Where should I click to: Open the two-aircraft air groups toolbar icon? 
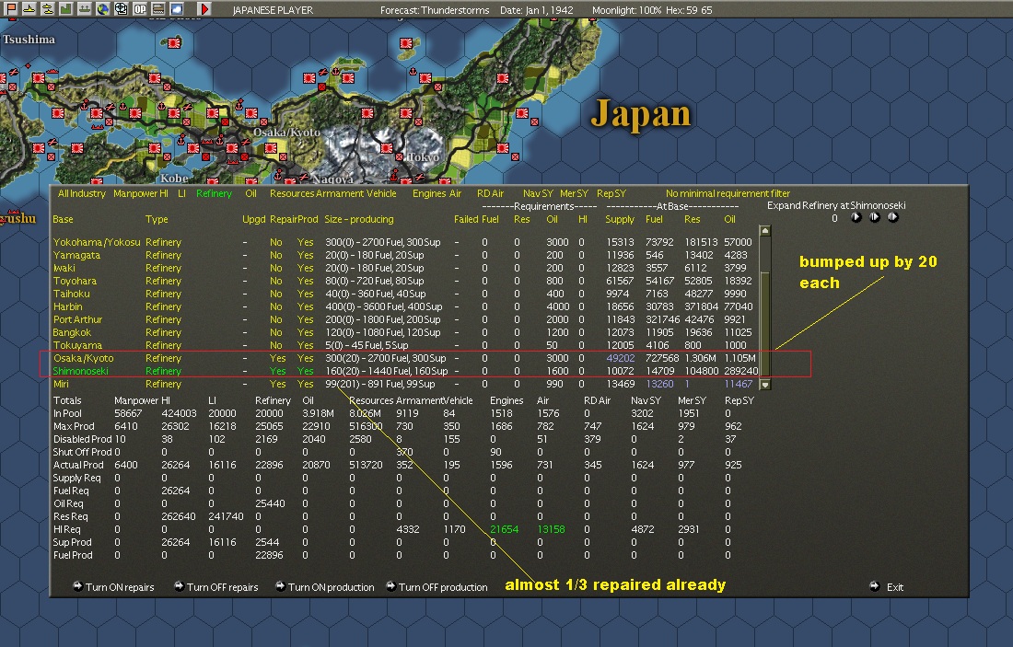(x=48, y=8)
